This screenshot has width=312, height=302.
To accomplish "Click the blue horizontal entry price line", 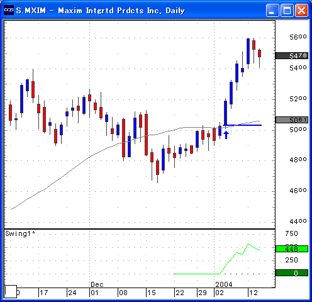I will click(x=243, y=125).
